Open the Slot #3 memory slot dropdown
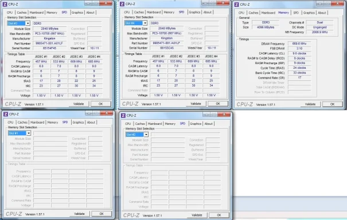 (x=28, y=23)
